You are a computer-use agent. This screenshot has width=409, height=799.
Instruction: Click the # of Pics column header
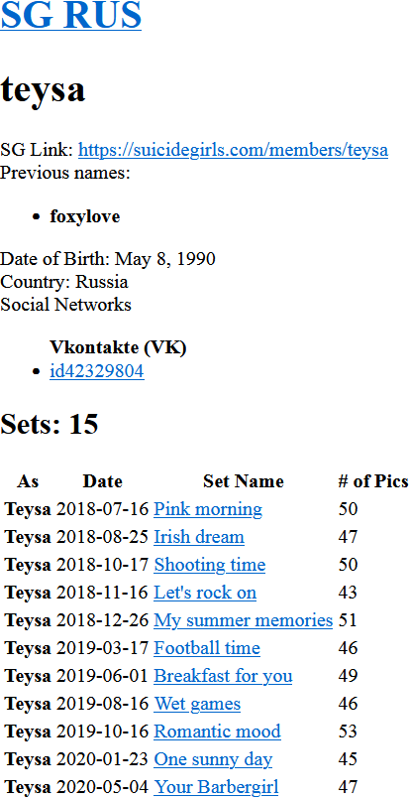(x=373, y=481)
